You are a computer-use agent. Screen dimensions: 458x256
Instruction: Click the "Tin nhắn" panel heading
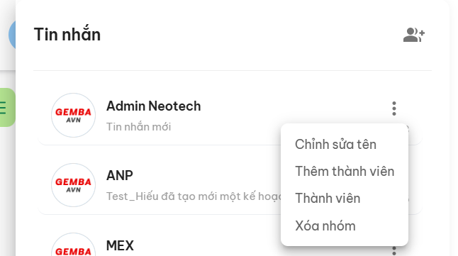pyautogui.click(x=67, y=34)
